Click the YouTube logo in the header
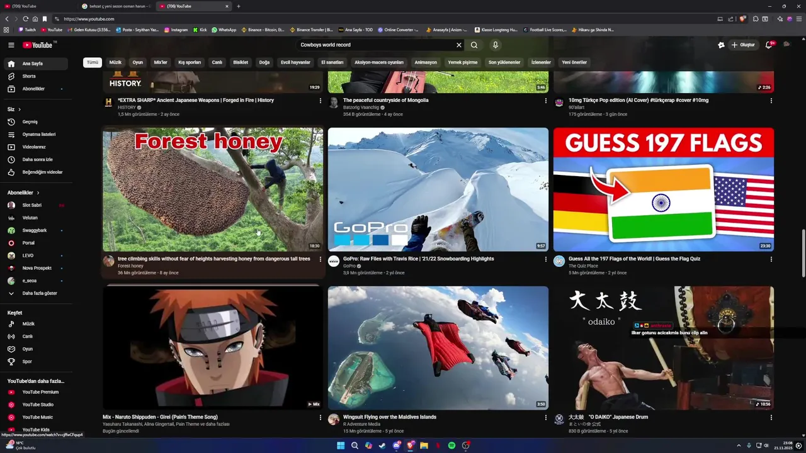This screenshot has width=806, height=453. pos(38,45)
